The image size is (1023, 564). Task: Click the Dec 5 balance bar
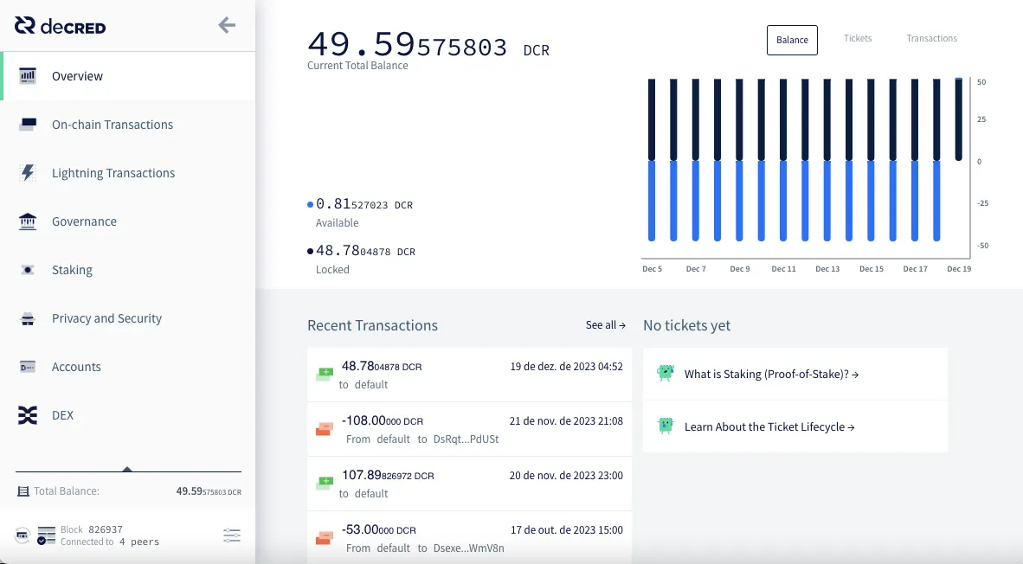(x=652, y=160)
